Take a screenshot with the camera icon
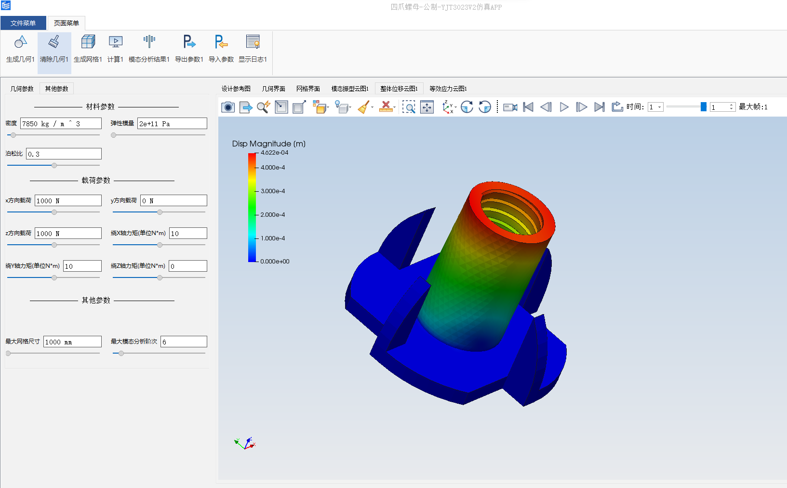 point(228,107)
